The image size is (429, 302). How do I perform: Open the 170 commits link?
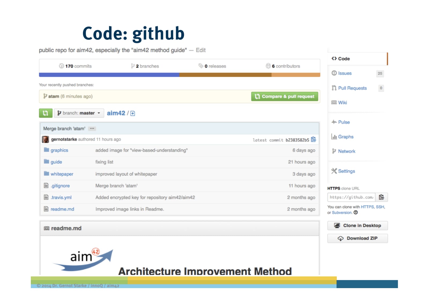tap(75, 66)
